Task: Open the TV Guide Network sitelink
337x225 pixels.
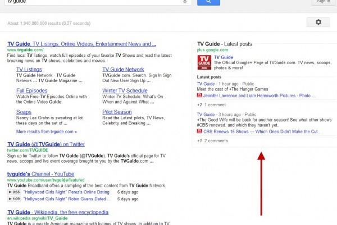Action: coord(123,69)
